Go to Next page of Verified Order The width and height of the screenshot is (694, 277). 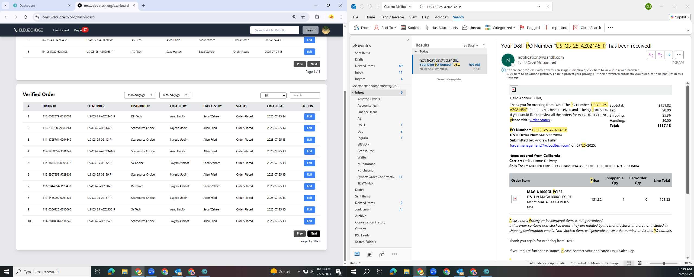tap(314, 233)
